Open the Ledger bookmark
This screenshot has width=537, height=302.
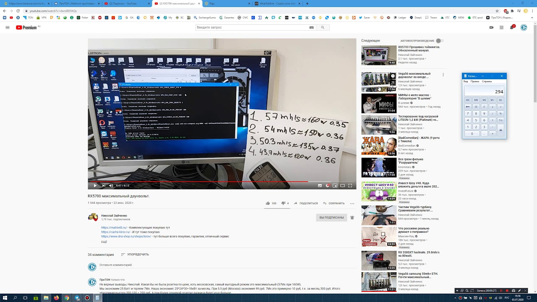pos(400,18)
